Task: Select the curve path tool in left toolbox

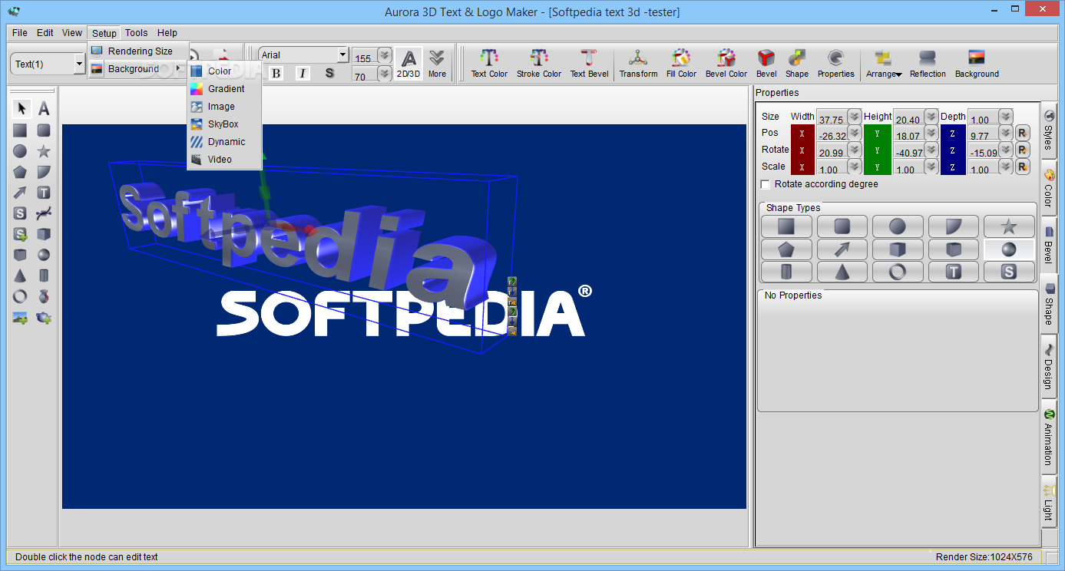Action: [45, 213]
